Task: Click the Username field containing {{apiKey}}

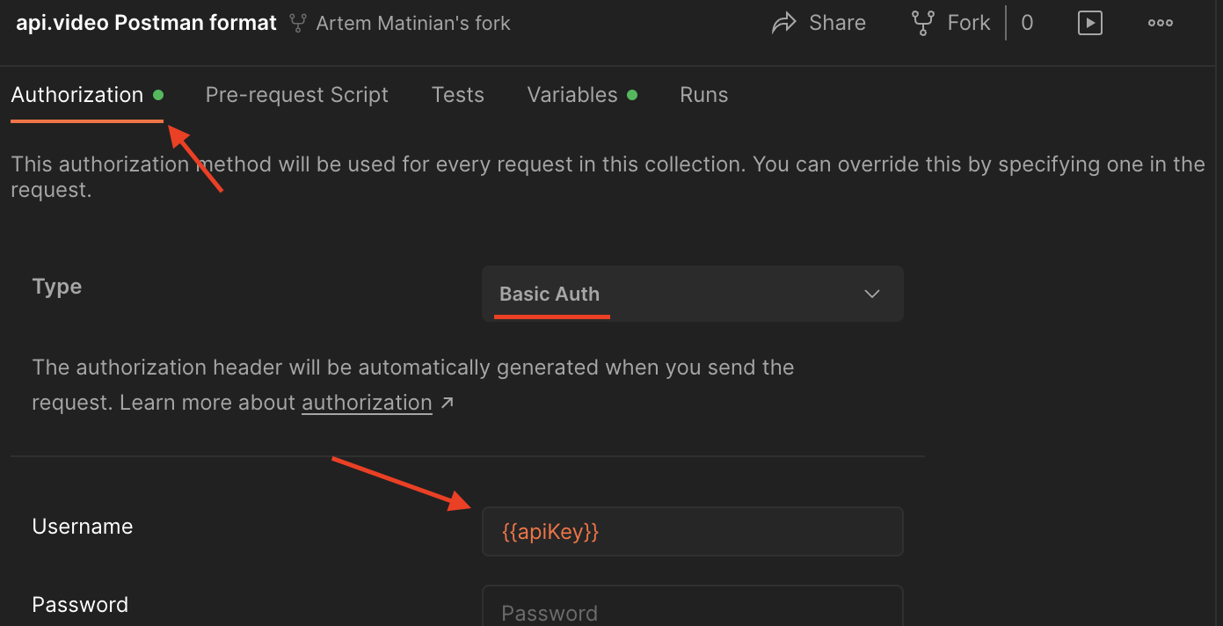Action: 692,531
